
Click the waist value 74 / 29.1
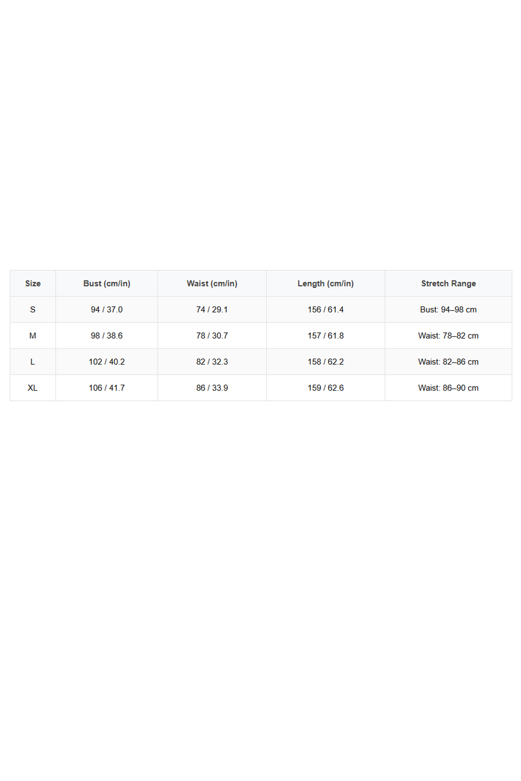point(212,310)
